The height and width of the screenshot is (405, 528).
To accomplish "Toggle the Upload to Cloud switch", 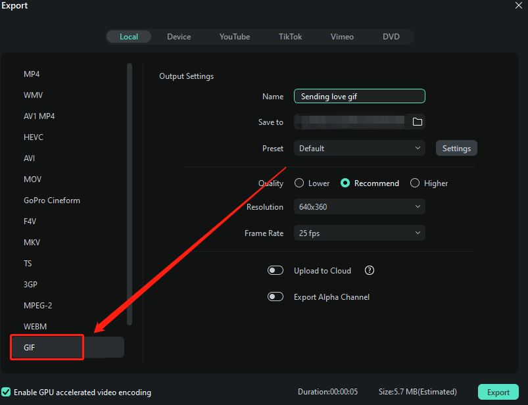I will pos(276,270).
